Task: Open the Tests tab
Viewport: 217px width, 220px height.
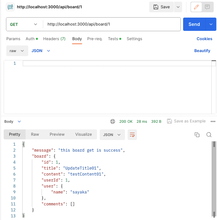Action: coord(115,39)
